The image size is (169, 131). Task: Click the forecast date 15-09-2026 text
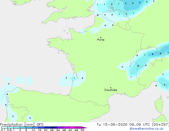115,125
